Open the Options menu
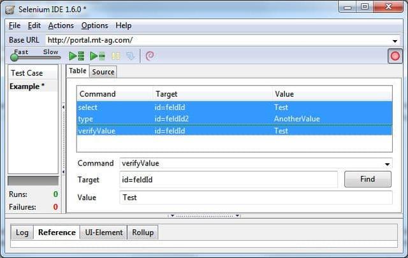Screen dimensions: 408x258 click(94, 25)
